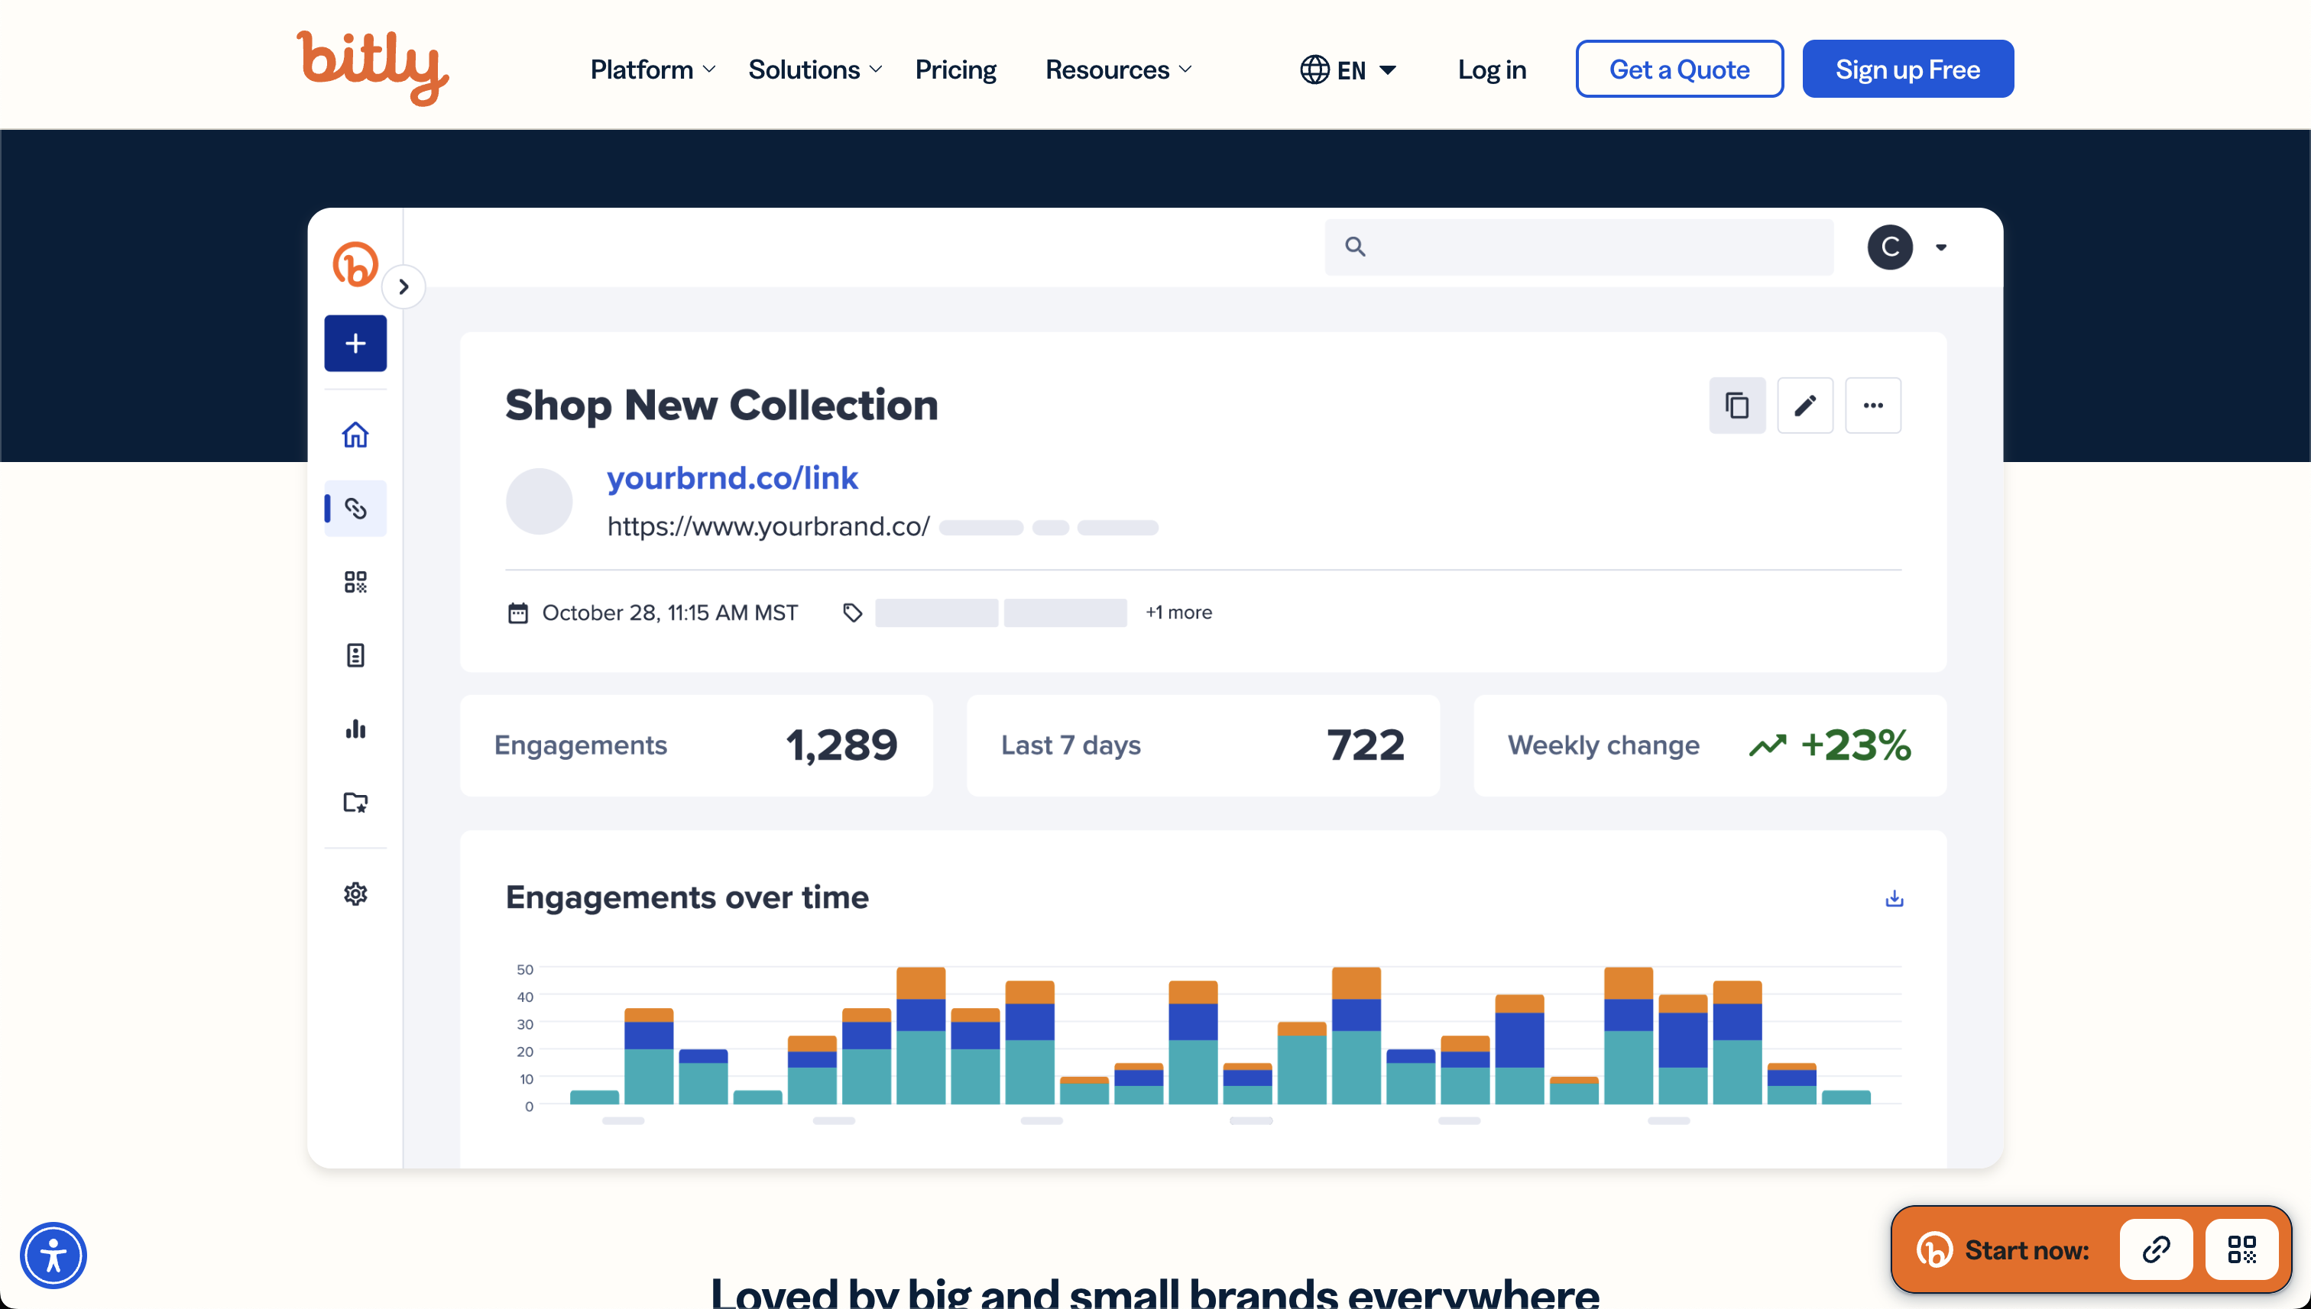The height and width of the screenshot is (1309, 2311).
Task: Expand the Resources menu
Action: pos(1118,69)
